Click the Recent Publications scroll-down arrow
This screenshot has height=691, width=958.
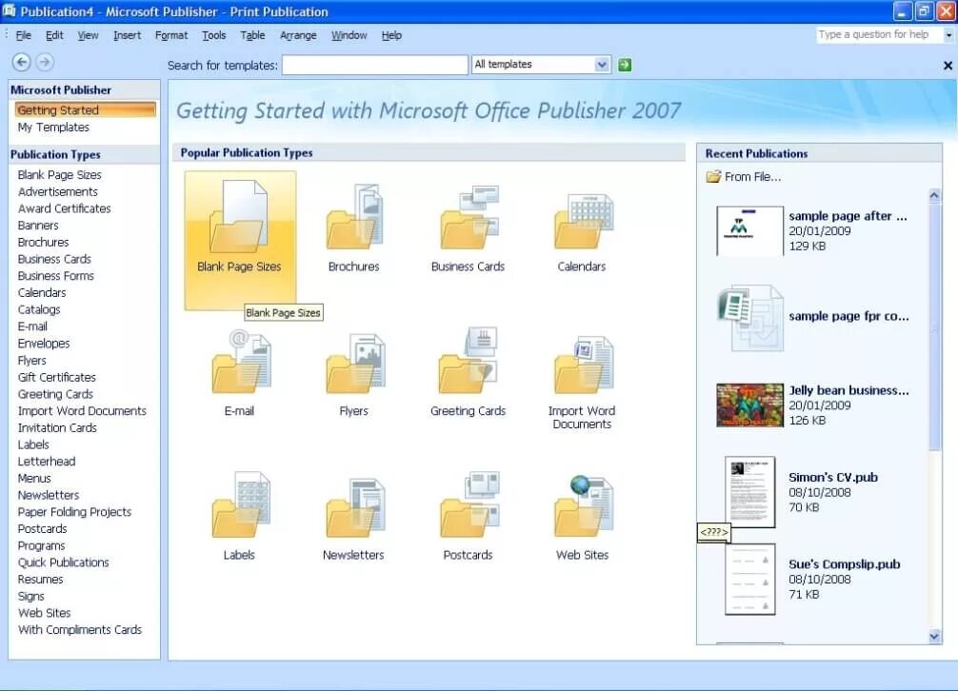pyautogui.click(x=934, y=636)
